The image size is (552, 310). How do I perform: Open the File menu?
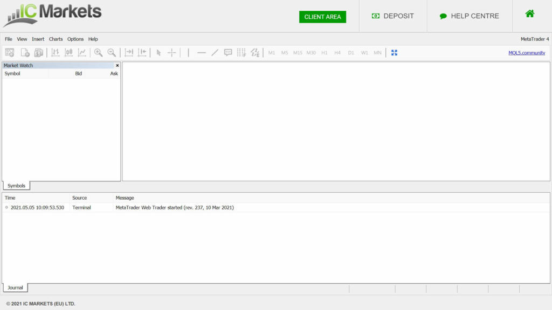point(9,39)
